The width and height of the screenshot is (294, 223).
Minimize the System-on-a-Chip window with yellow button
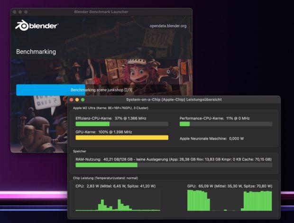[x=77, y=100]
